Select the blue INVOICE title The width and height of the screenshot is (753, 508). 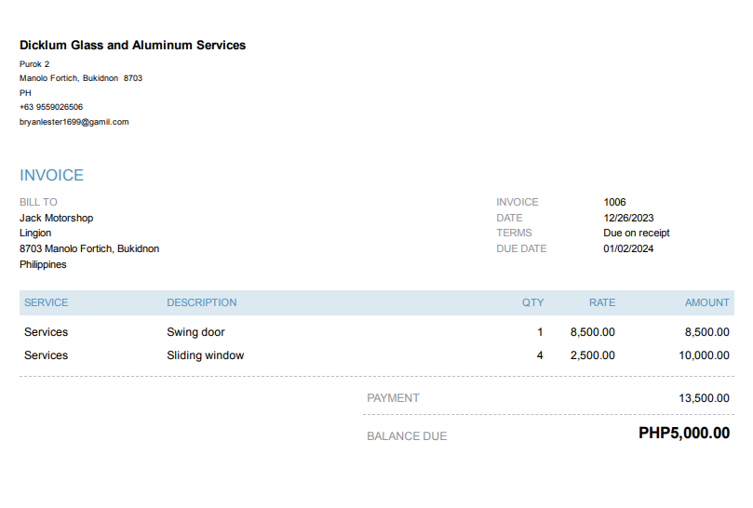click(51, 176)
